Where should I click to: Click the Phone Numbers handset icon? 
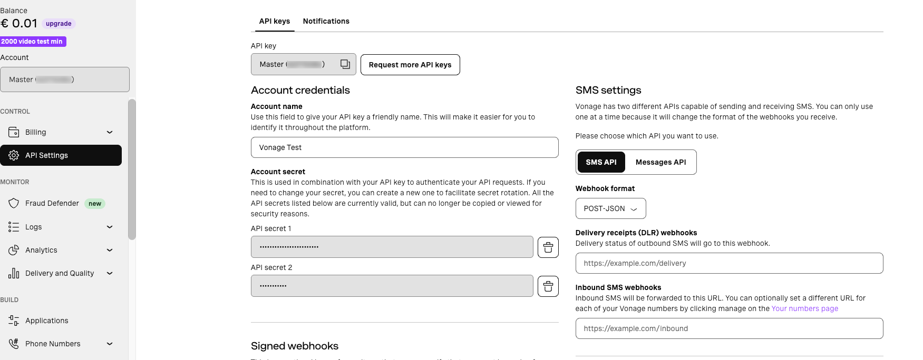click(14, 344)
